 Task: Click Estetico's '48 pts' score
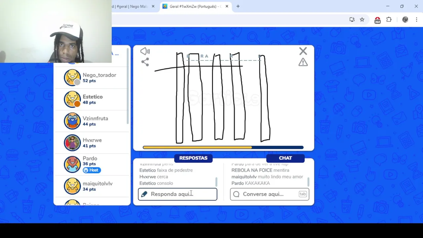tap(89, 102)
